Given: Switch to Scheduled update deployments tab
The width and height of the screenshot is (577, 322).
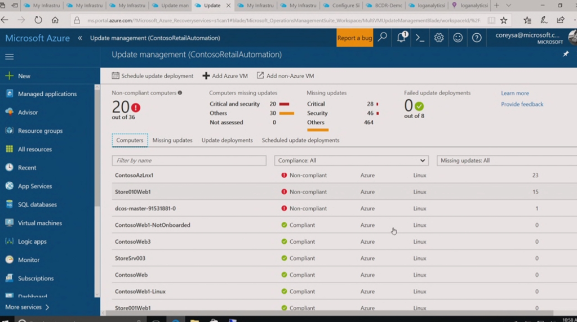Looking at the screenshot, I should pyautogui.click(x=300, y=140).
